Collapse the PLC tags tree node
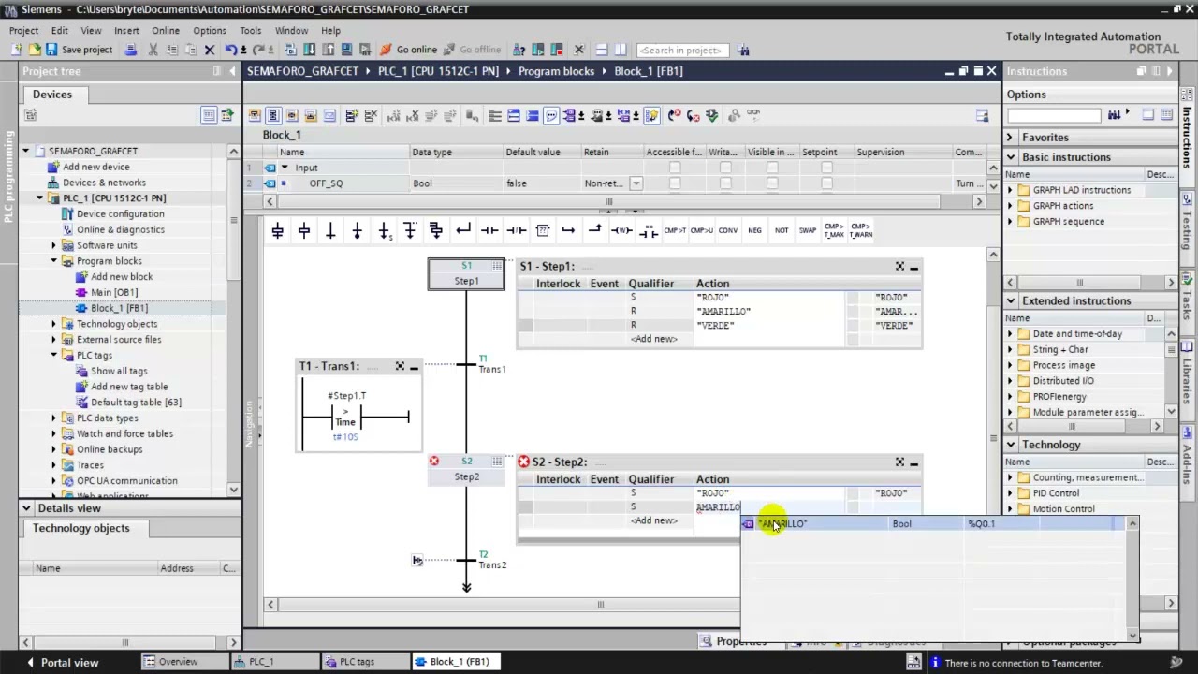The height and width of the screenshot is (674, 1198). [54, 356]
